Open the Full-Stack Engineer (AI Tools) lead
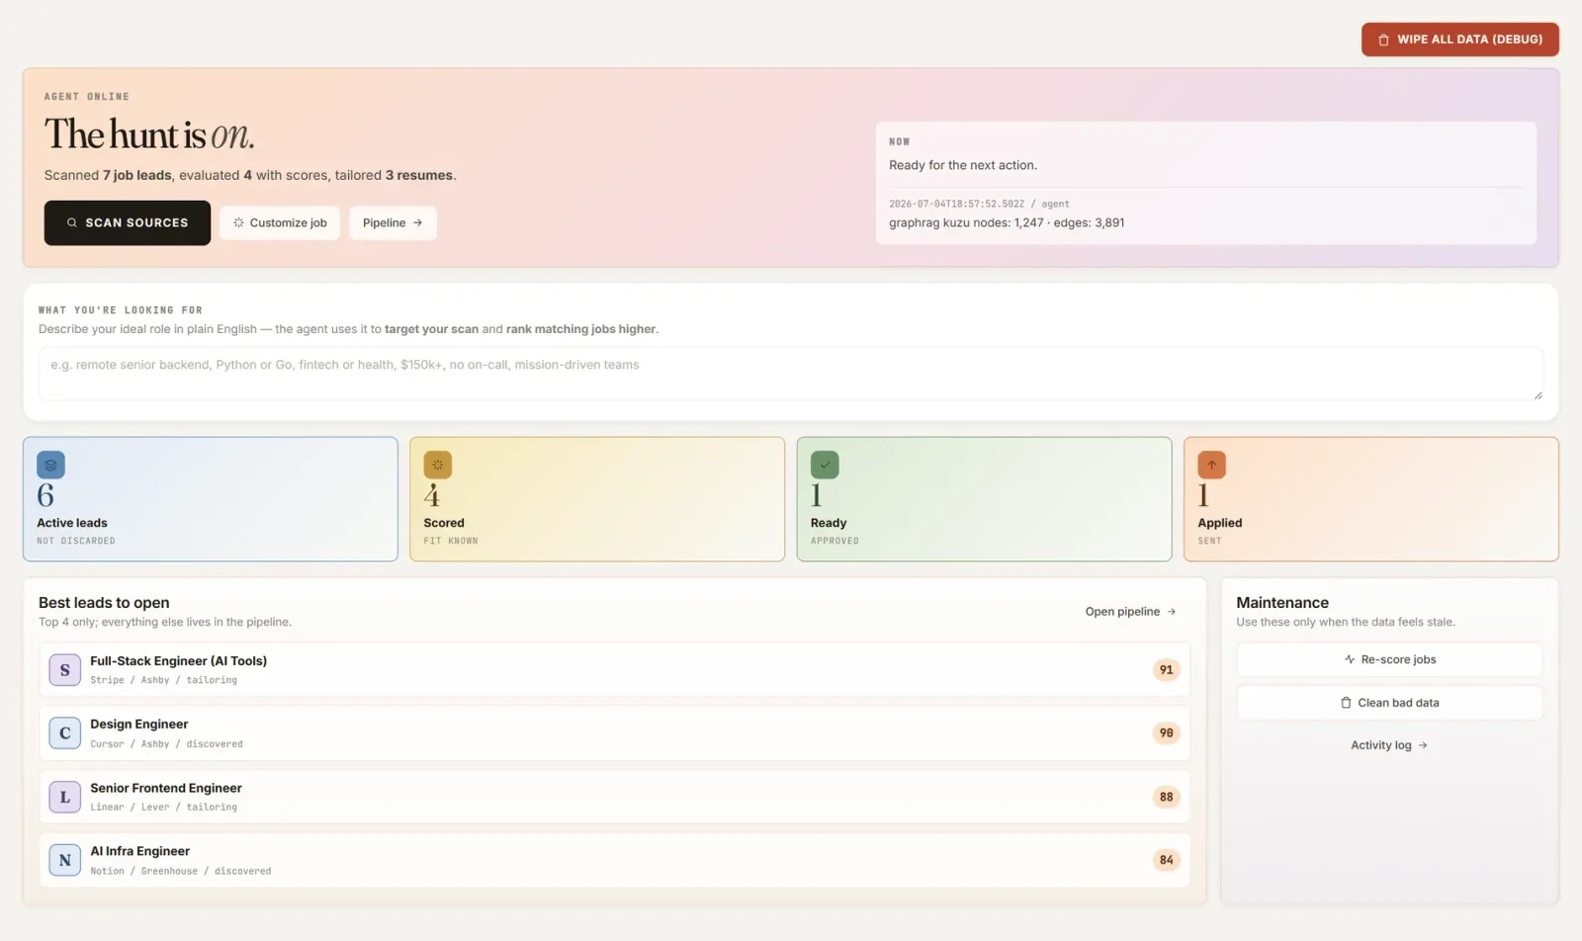This screenshot has height=941, width=1582. click(x=614, y=669)
